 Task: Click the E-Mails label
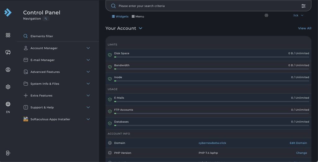click(x=119, y=98)
